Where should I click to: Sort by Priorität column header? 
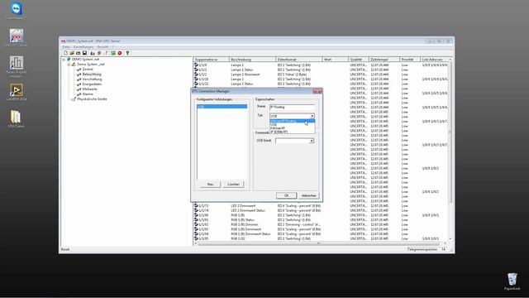(x=410, y=60)
